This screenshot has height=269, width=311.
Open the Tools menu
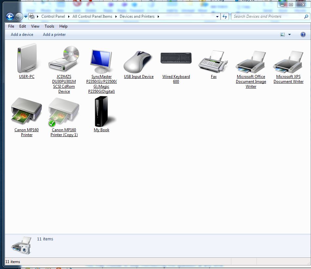click(x=50, y=26)
